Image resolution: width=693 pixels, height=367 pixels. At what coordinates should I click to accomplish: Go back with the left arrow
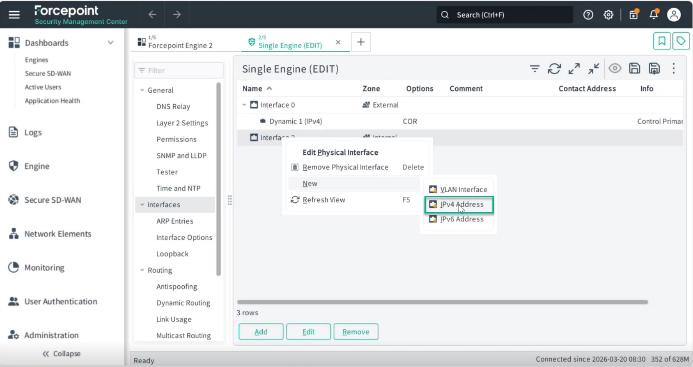[152, 15]
